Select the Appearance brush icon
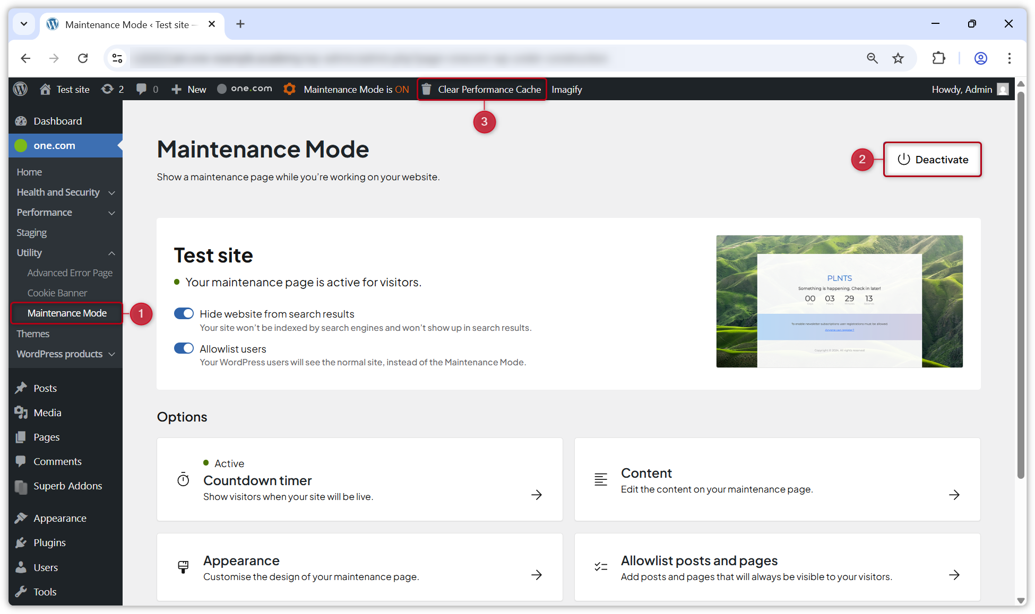Viewport: 1035px width, 614px height. (21, 518)
